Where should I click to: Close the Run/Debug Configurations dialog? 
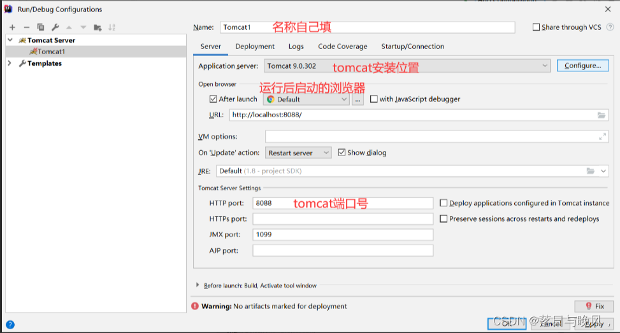pyautogui.click(x=608, y=9)
